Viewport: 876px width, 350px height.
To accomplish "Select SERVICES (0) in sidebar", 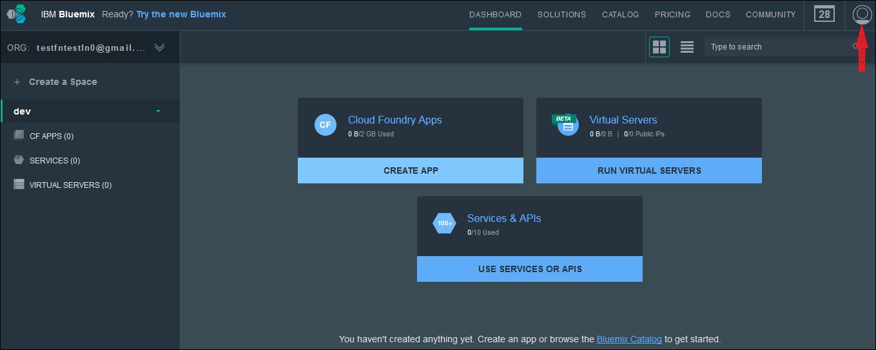I will point(55,161).
